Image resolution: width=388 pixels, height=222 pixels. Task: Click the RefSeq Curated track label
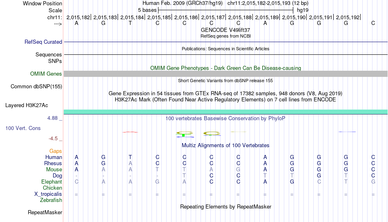tap(43, 42)
